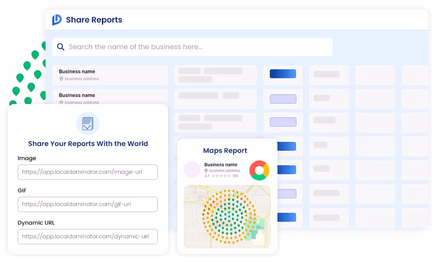This screenshot has height=262, width=435.
Task: Click the Maps Report heading
Action: (x=225, y=151)
